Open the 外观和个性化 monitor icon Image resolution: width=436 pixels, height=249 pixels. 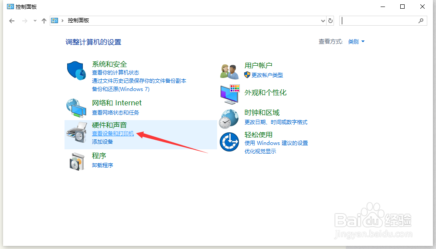point(230,94)
